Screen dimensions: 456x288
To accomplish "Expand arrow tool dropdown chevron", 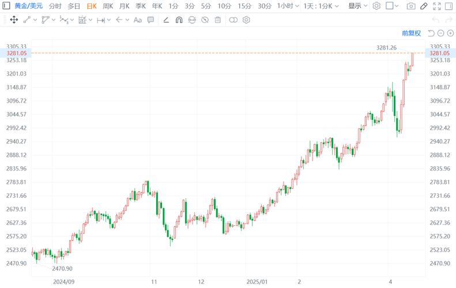I will click(127, 20).
